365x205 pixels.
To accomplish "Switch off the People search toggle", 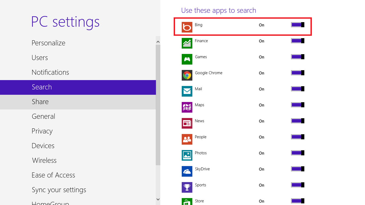I will click(x=298, y=137).
